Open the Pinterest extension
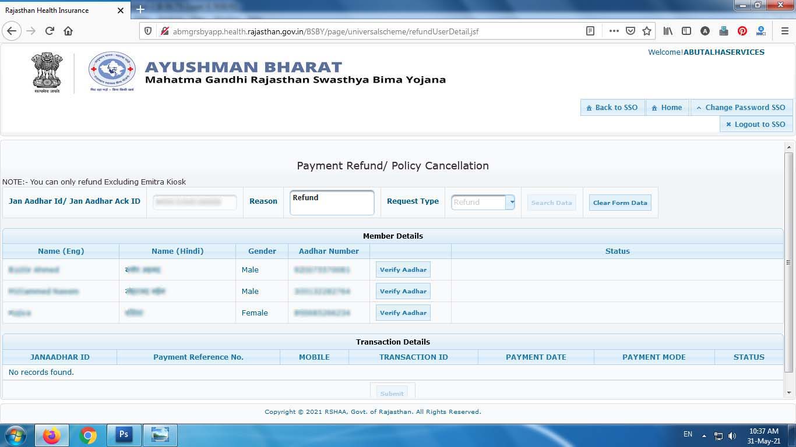The image size is (796, 447). pos(742,31)
